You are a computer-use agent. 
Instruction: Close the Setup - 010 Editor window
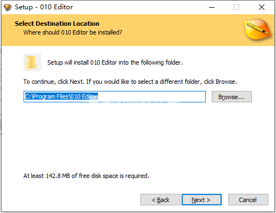[262, 7]
